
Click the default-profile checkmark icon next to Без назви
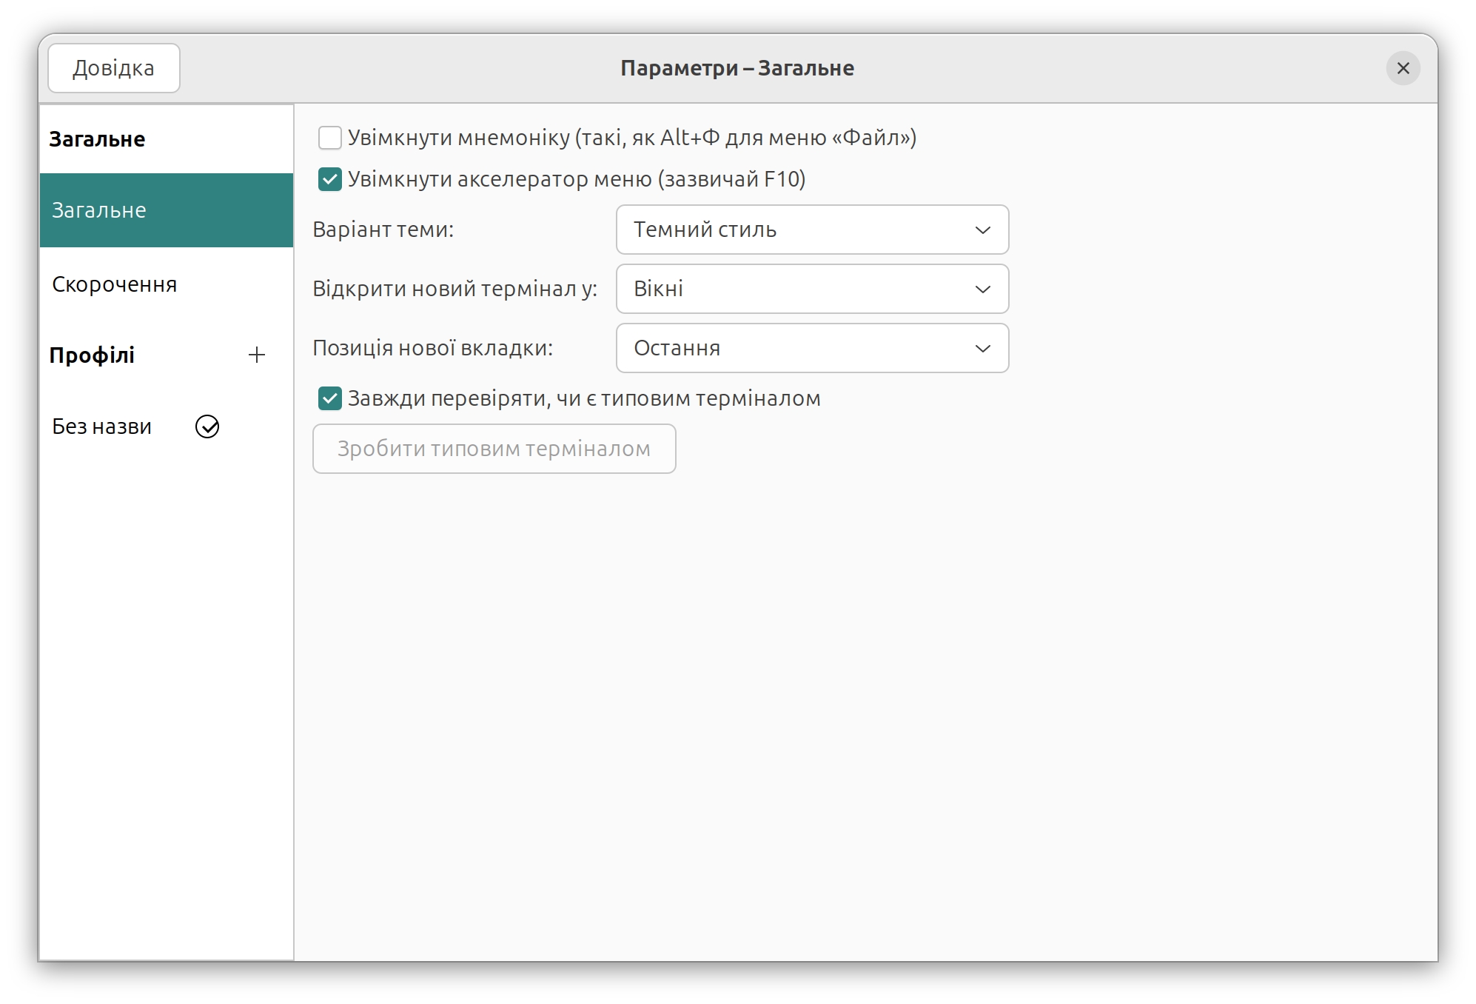point(207,426)
